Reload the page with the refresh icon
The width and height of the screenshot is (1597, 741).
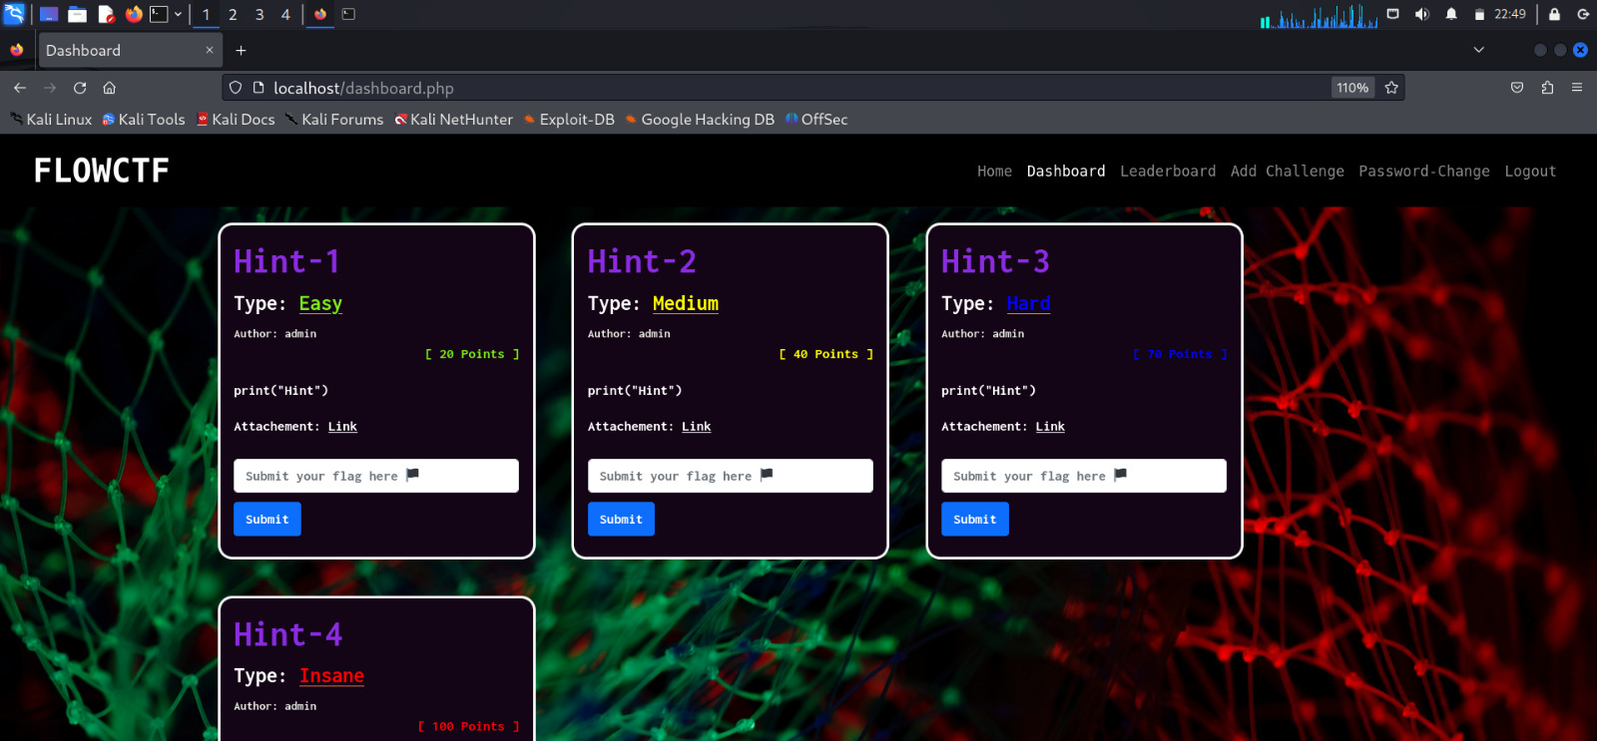pos(80,88)
